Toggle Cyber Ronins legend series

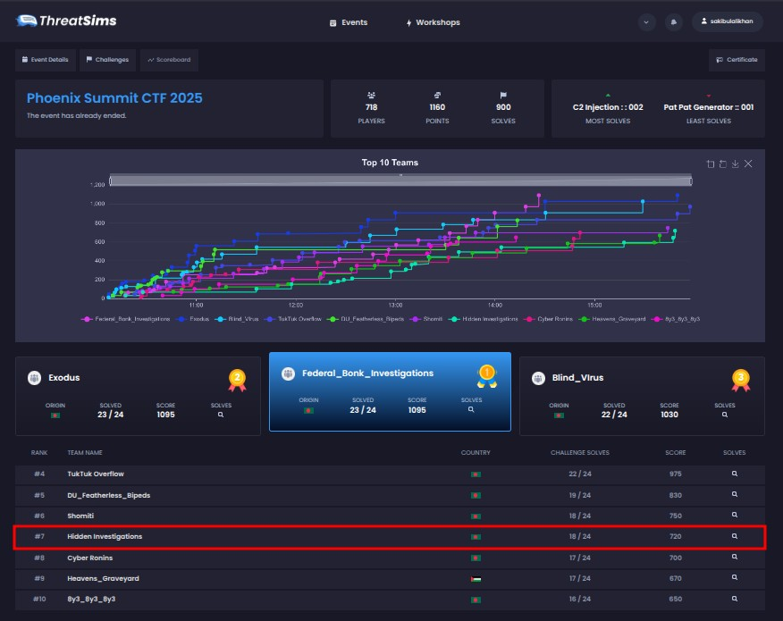point(548,319)
